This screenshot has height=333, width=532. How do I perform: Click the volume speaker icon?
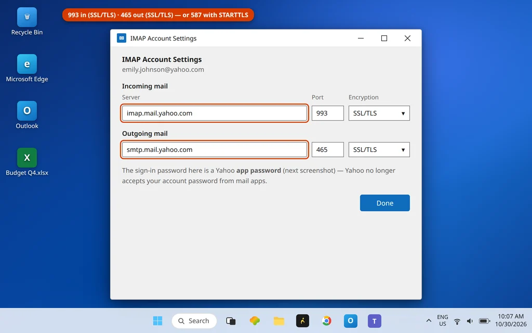pos(470,321)
